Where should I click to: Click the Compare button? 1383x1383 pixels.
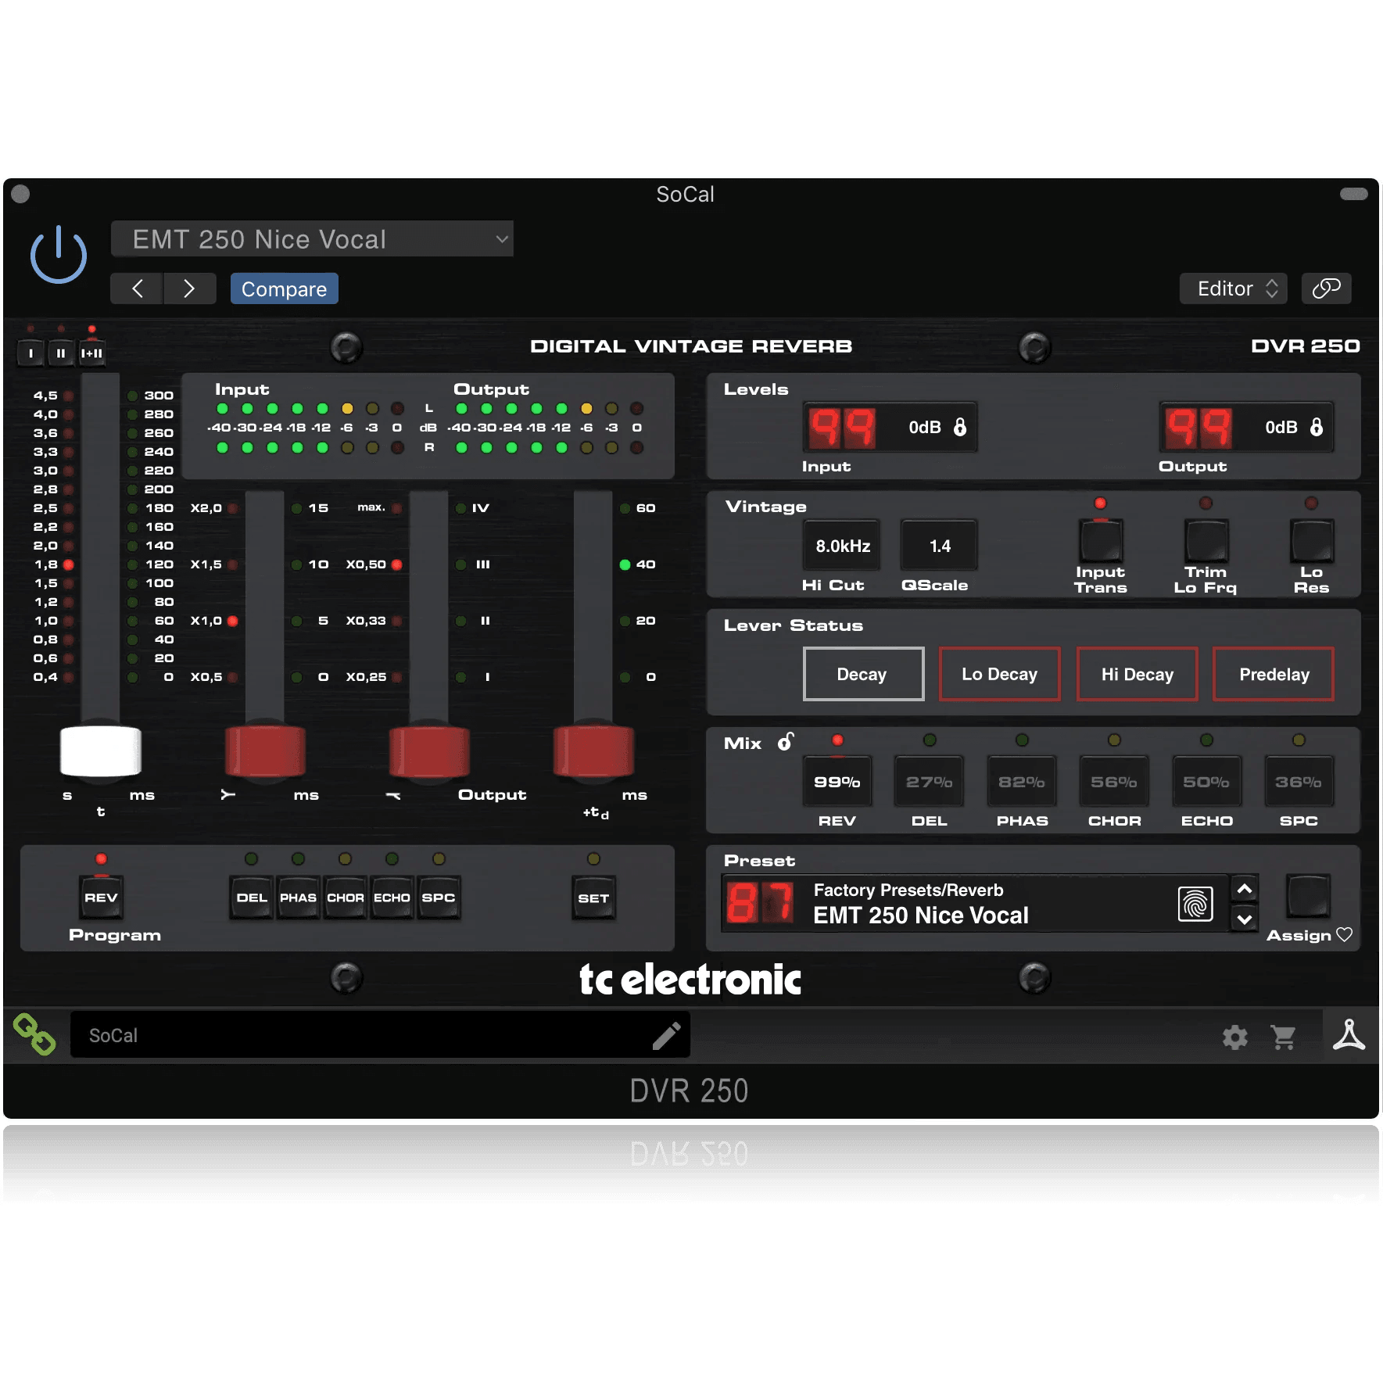tap(284, 288)
